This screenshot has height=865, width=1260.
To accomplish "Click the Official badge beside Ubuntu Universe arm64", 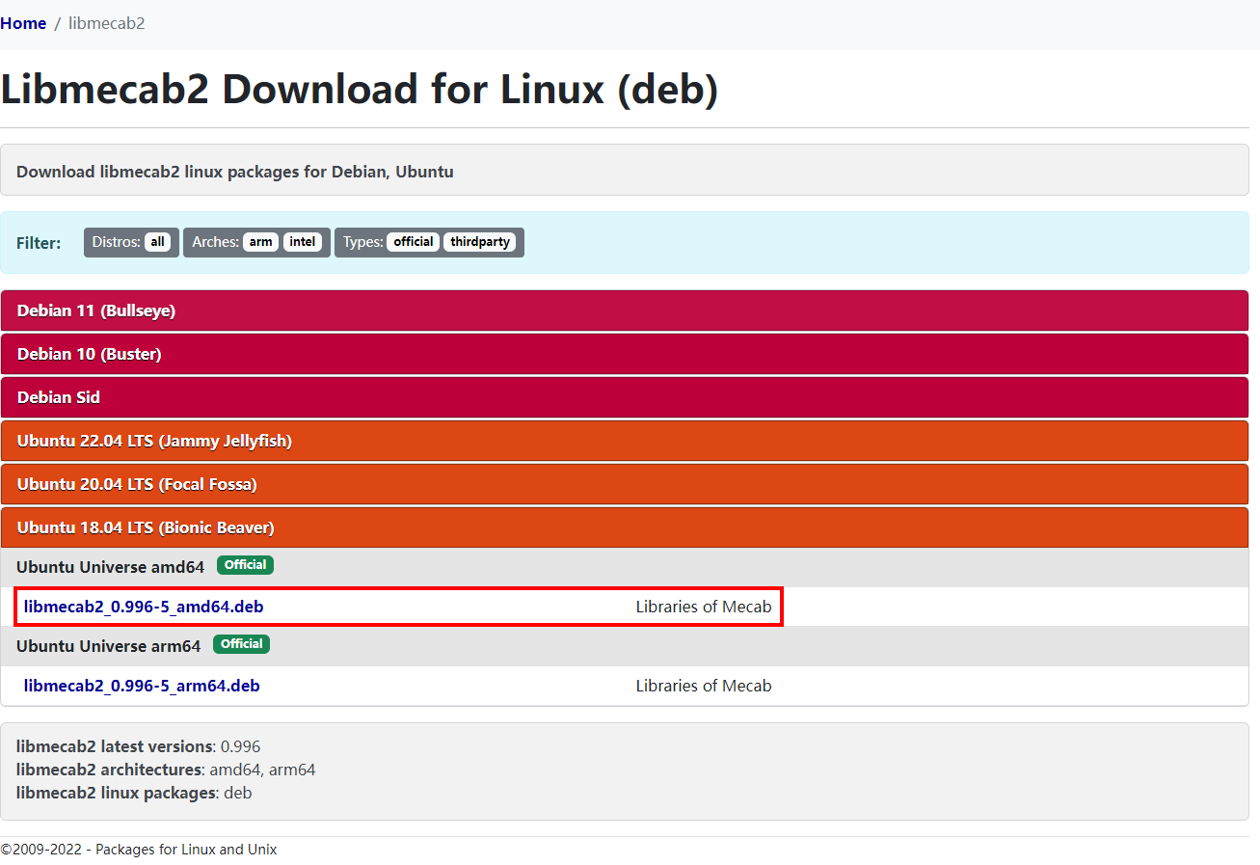I will click(241, 644).
